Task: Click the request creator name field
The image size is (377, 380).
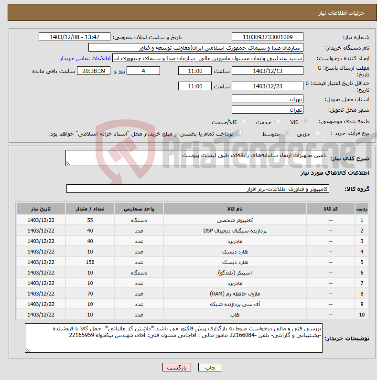Action: (x=208, y=58)
